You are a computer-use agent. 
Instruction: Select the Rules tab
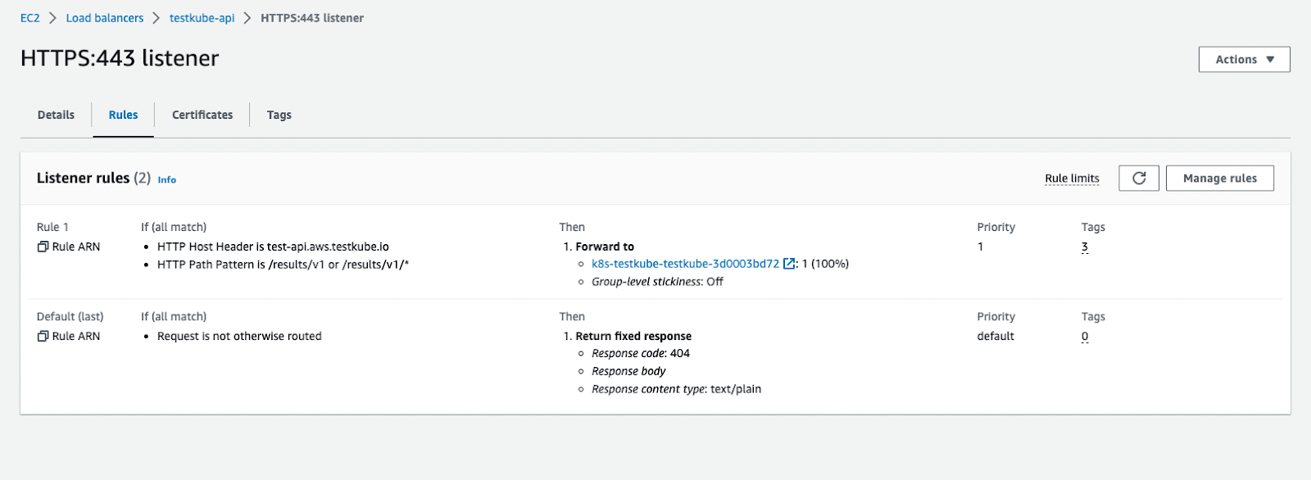pyautogui.click(x=123, y=115)
